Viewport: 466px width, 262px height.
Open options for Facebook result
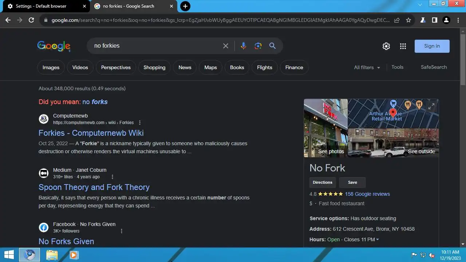tap(122, 231)
